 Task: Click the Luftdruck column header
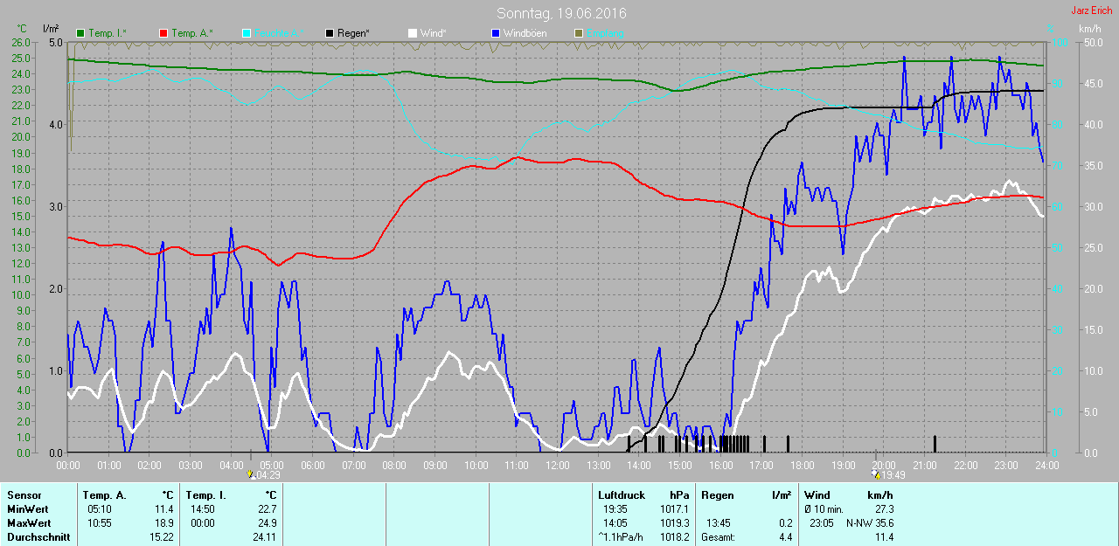[622, 495]
